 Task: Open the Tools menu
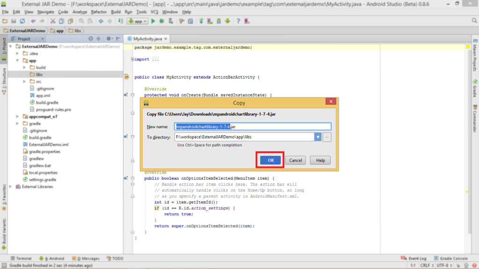click(141, 12)
